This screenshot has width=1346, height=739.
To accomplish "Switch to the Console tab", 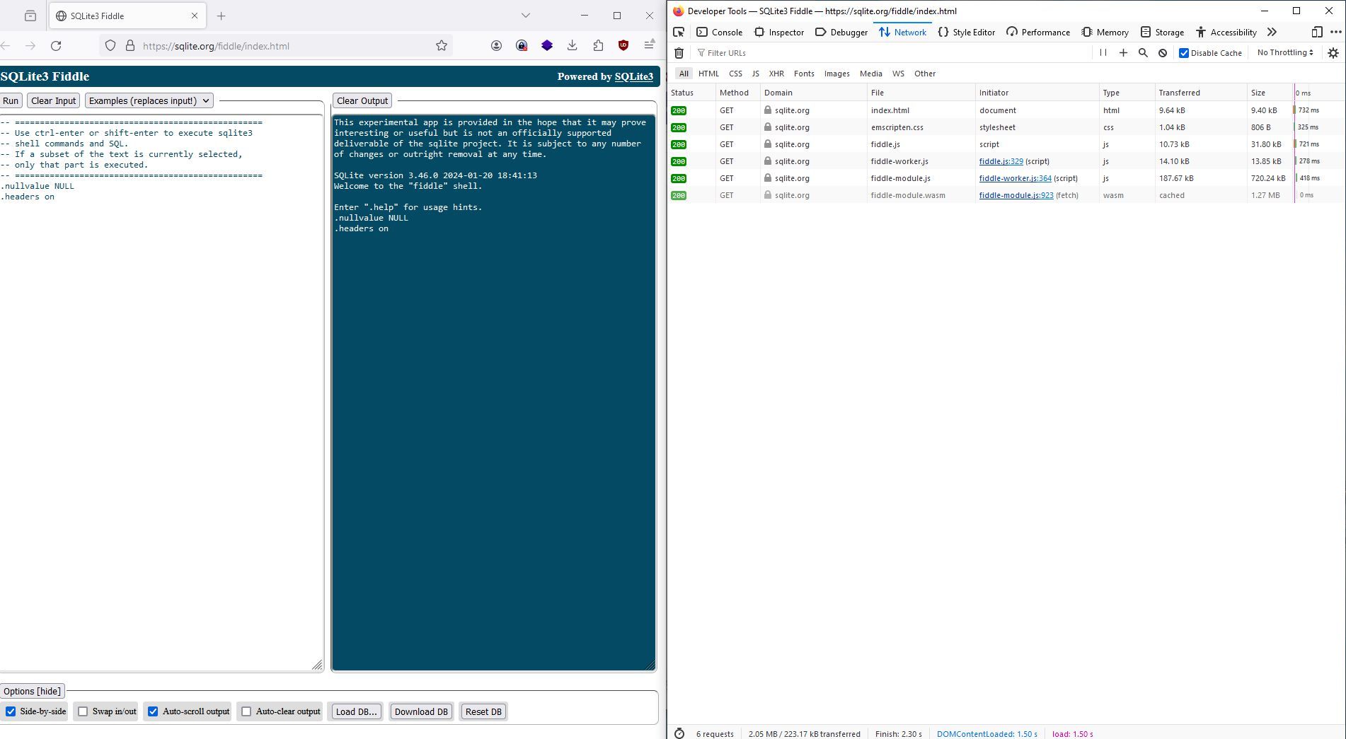I will 719,32.
